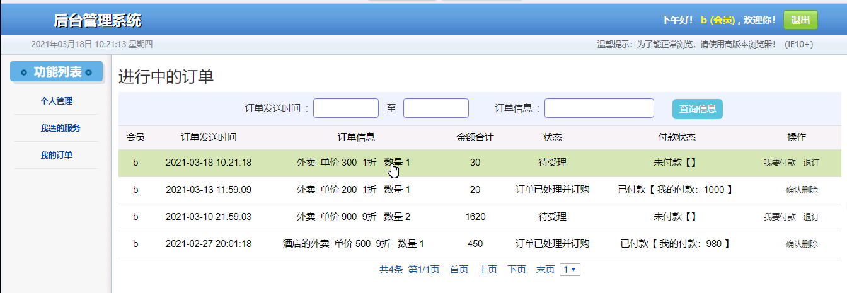Focus the end date input after 至
The height and width of the screenshot is (293, 847).
436,108
